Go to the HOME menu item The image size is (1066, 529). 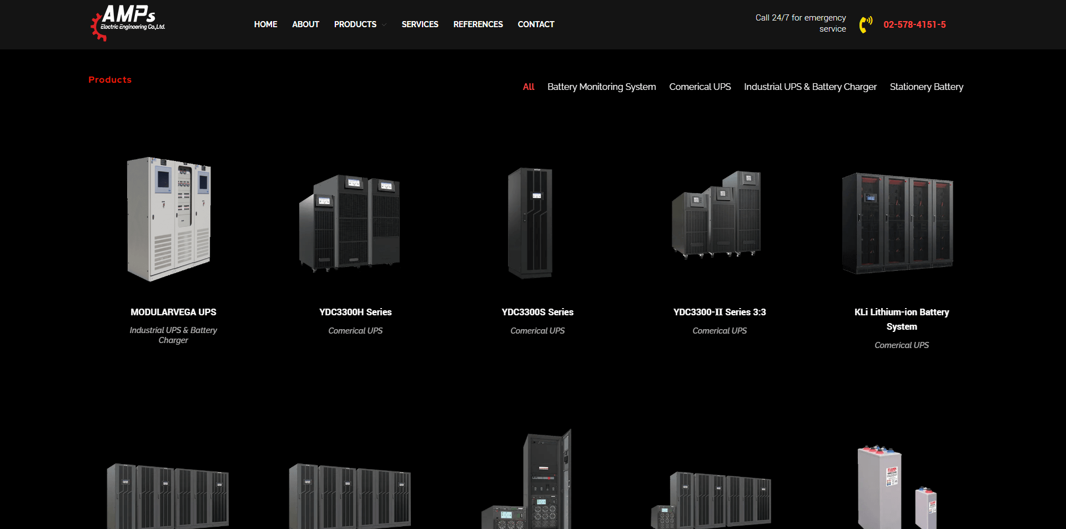pyautogui.click(x=265, y=24)
